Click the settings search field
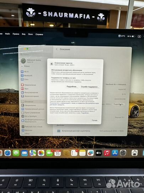 pos(36,54)
